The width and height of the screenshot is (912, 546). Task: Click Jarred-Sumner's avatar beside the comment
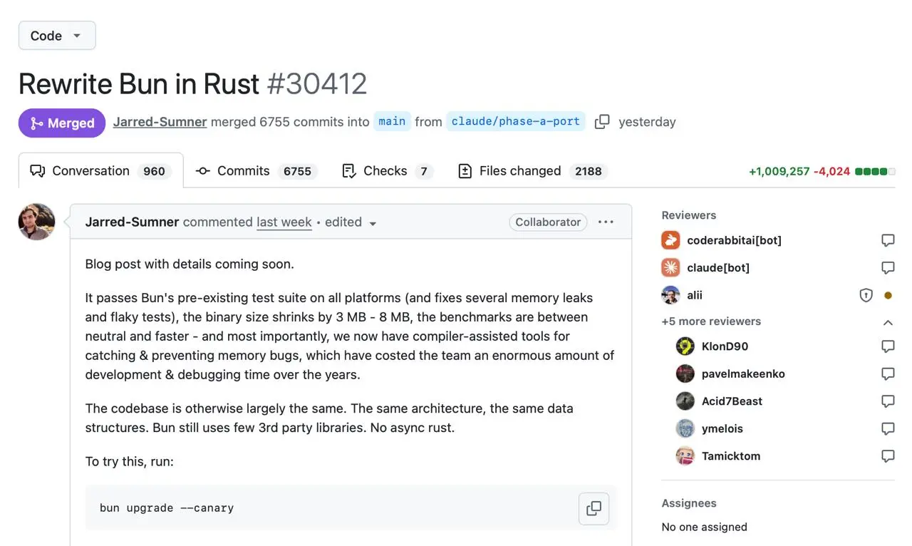(37, 222)
